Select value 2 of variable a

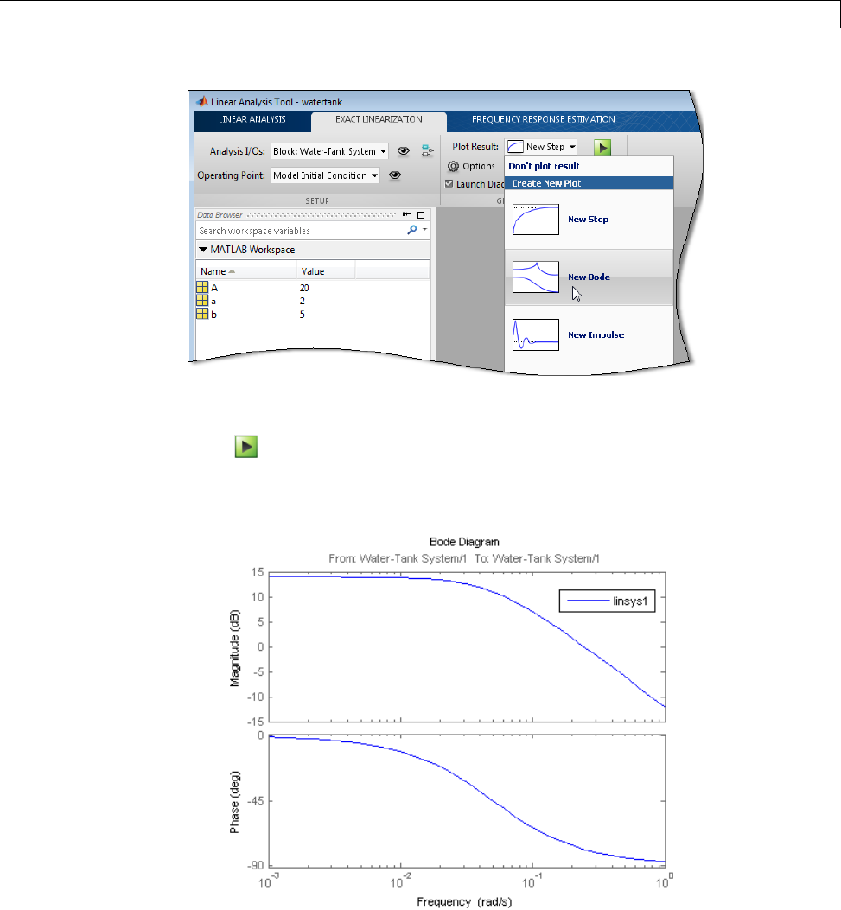pos(302,302)
